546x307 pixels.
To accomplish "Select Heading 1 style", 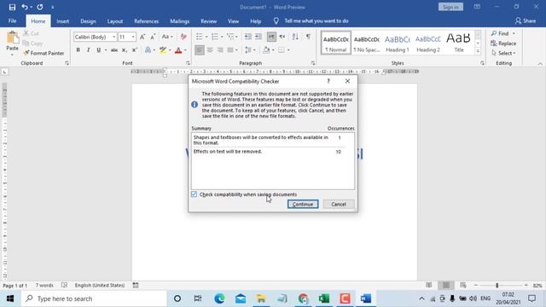I will pos(397,43).
